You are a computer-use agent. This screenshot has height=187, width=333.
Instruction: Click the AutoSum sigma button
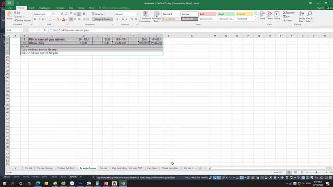coord(289,12)
